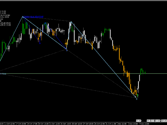Click the 31 Oct 14:00 time axis label
Image resolution: width=167 pixels, height=125 pixels.
click(111, 124)
